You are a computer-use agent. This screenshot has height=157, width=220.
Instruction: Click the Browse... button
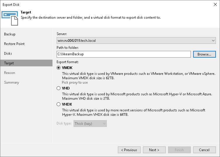tap(205, 54)
